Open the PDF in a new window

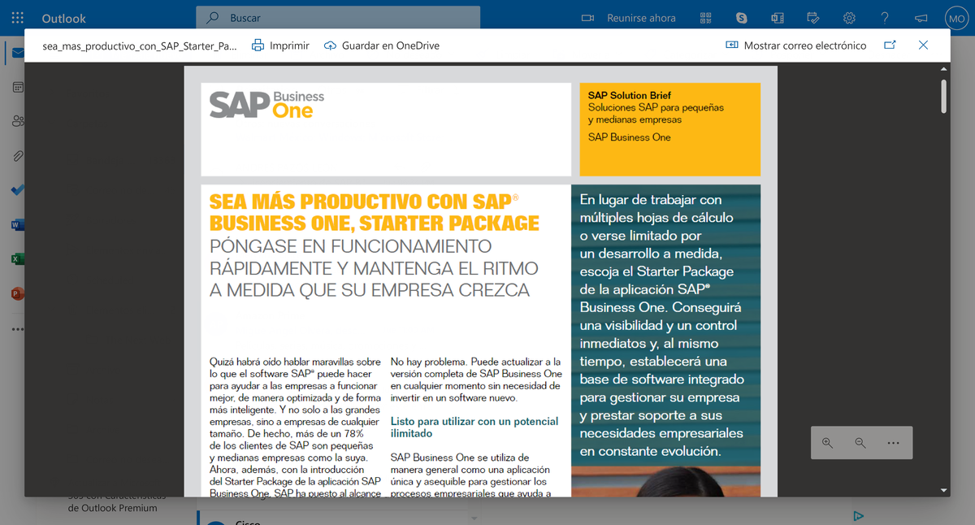pos(889,46)
